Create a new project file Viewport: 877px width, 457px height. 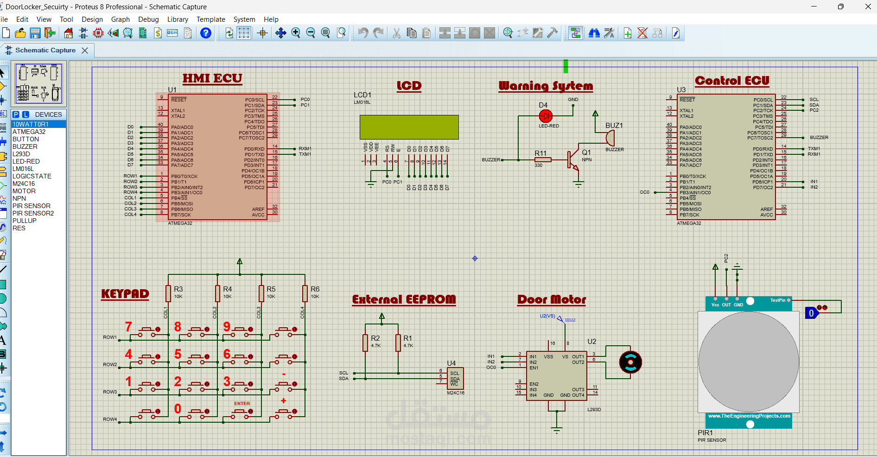(6, 33)
